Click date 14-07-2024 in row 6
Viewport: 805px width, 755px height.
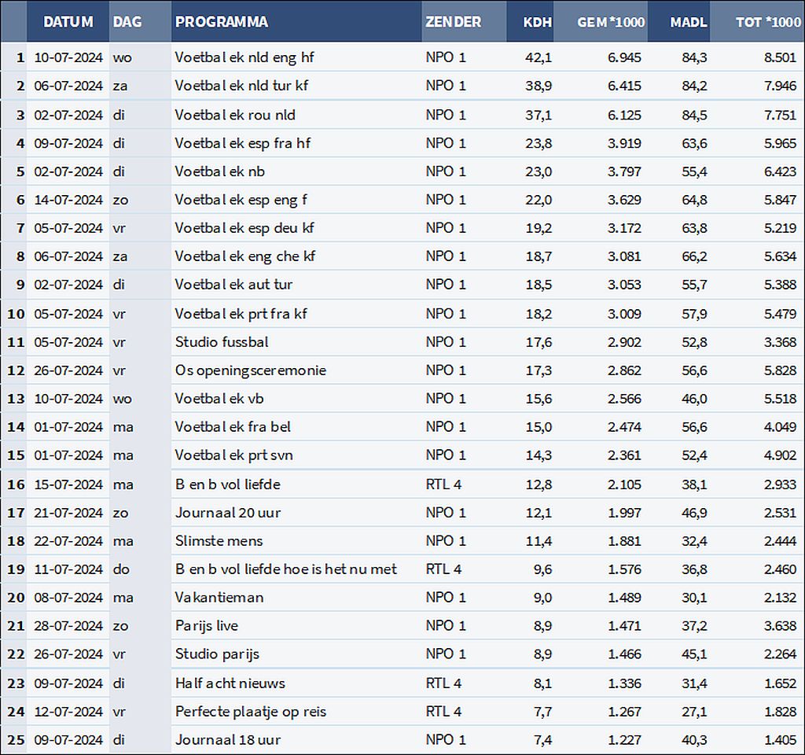pos(68,200)
